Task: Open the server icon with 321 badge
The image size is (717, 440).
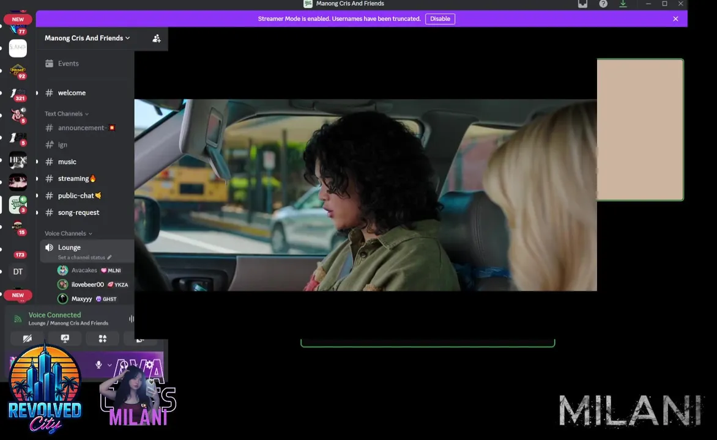Action: coord(18,94)
